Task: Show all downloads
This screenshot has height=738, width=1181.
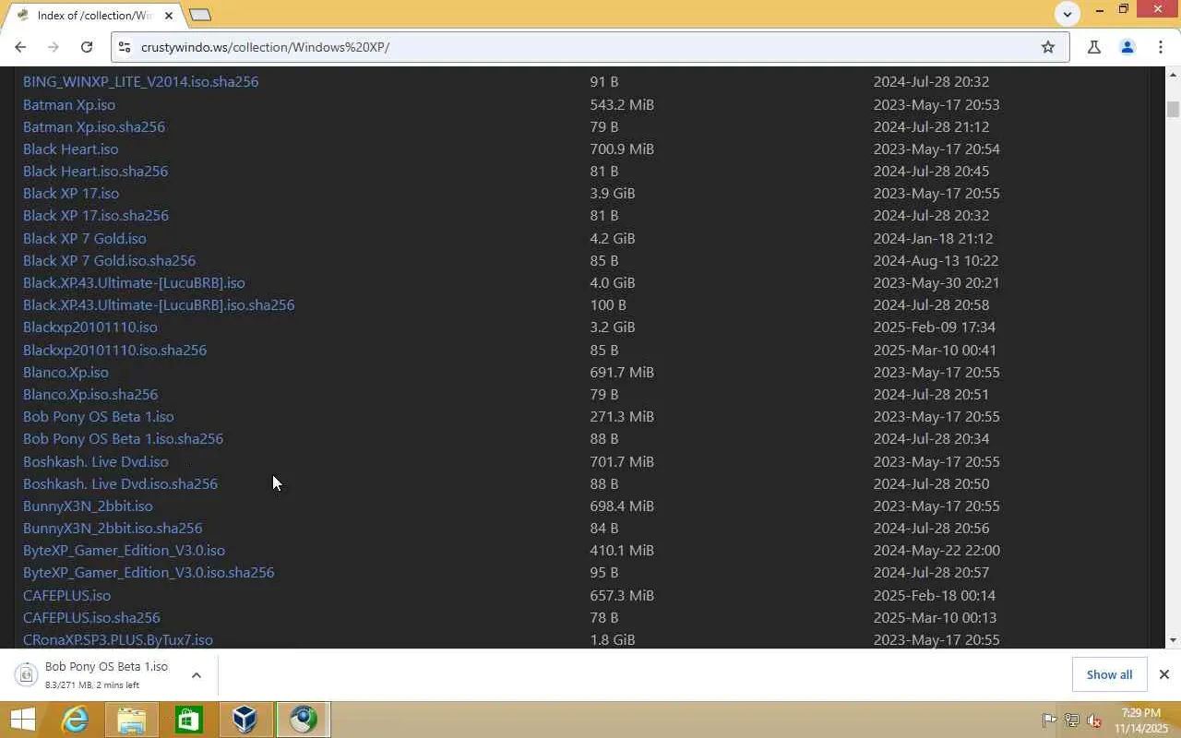Action: (1109, 674)
